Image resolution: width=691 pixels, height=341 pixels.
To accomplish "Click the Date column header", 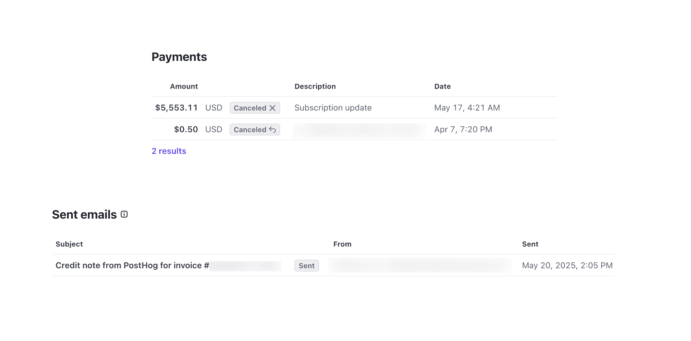I will click(442, 86).
